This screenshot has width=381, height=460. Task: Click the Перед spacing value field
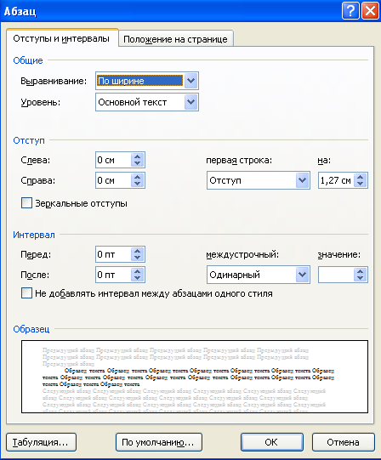113,254
